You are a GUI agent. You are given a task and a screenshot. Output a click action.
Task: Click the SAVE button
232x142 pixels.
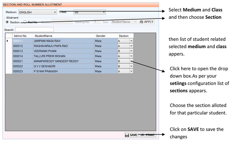[x=132, y=135]
